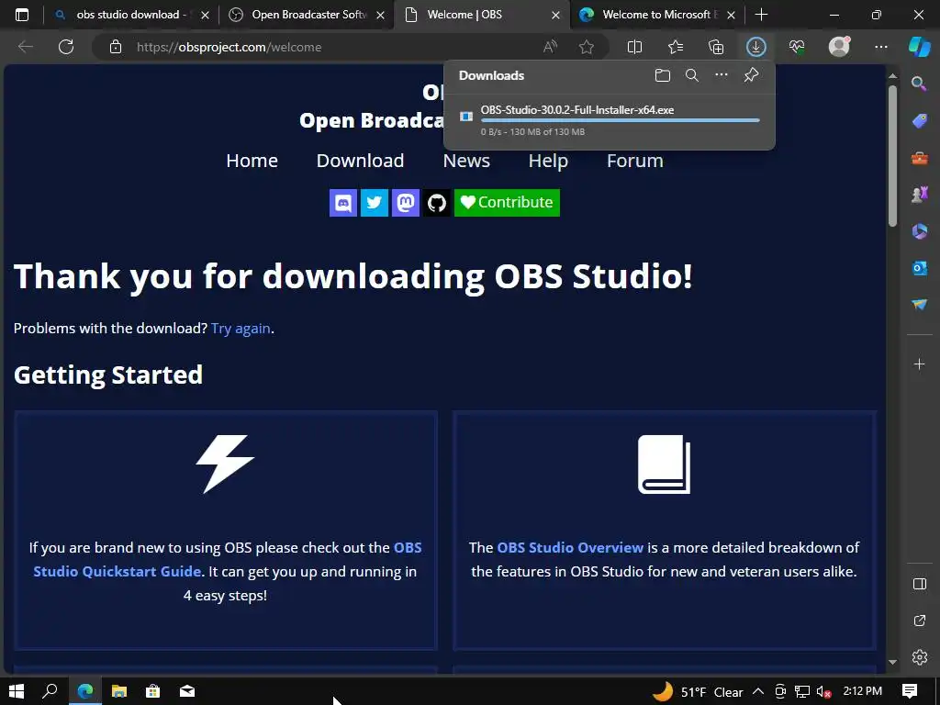Open the Collections icon
940x705 pixels.
tap(716, 47)
